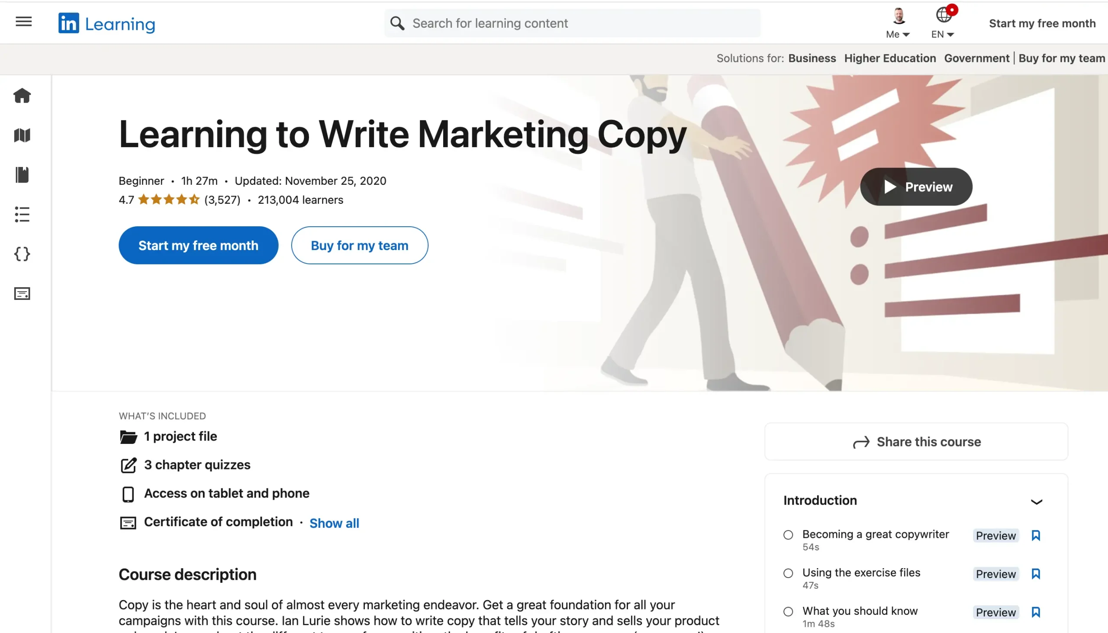Image resolution: width=1108 pixels, height=633 pixels.
Task: Collapse the Introduction section
Action: tap(1036, 501)
